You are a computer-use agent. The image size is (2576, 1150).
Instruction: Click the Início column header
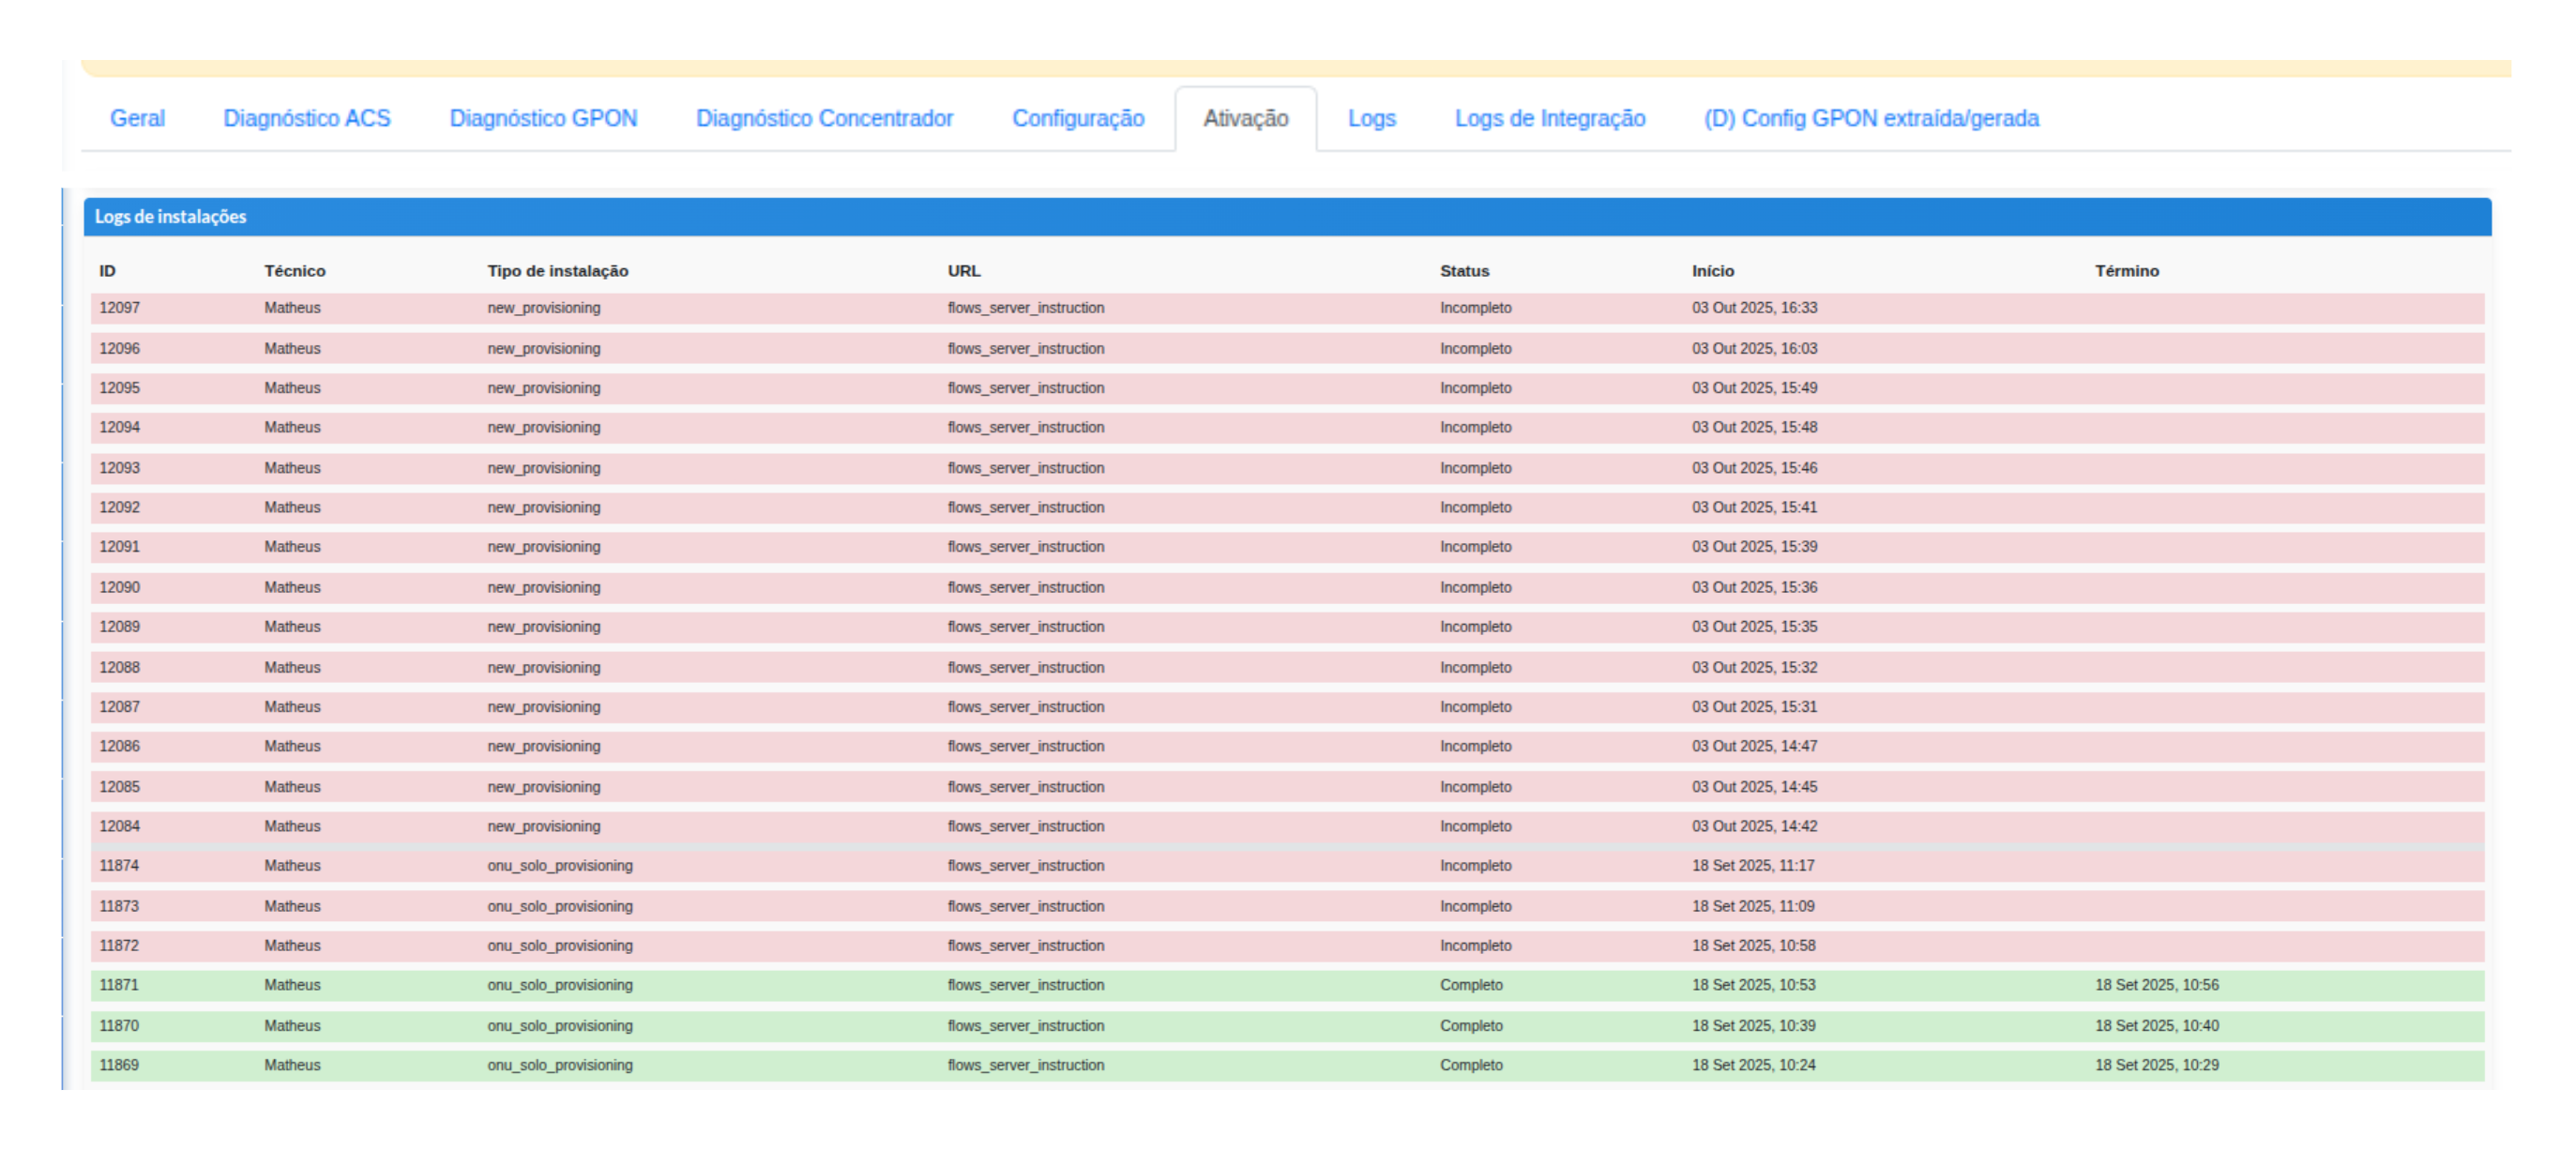[1712, 271]
